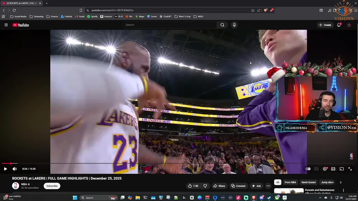Image resolution: width=358 pixels, height=201 pixels.
Task: Switch to theater mode
Action: point(333,169)
